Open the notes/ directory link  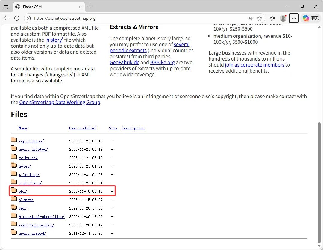(x=25, y=166)
